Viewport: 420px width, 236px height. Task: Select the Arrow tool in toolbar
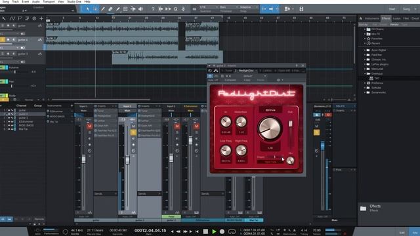[x=87, y=9]
